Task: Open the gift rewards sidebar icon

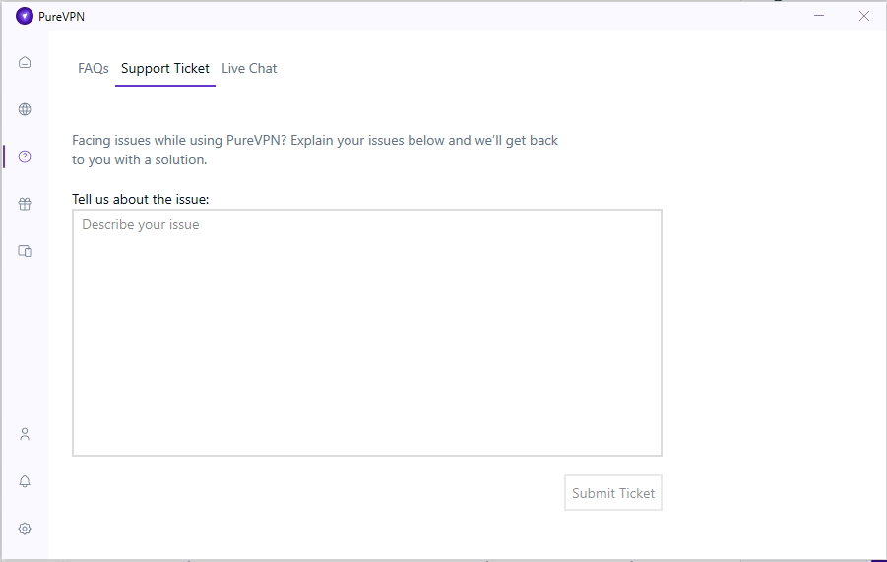Action: (25, 204)
